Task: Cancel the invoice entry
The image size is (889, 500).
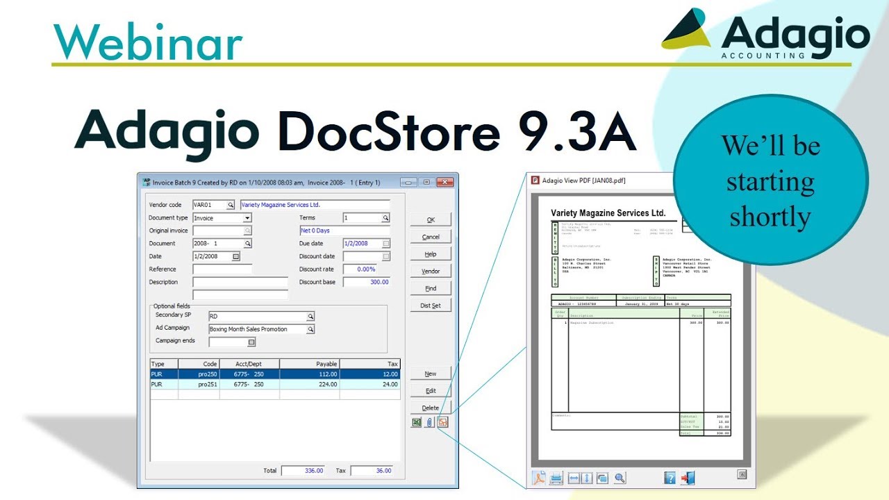Action: tap(431, 237)
